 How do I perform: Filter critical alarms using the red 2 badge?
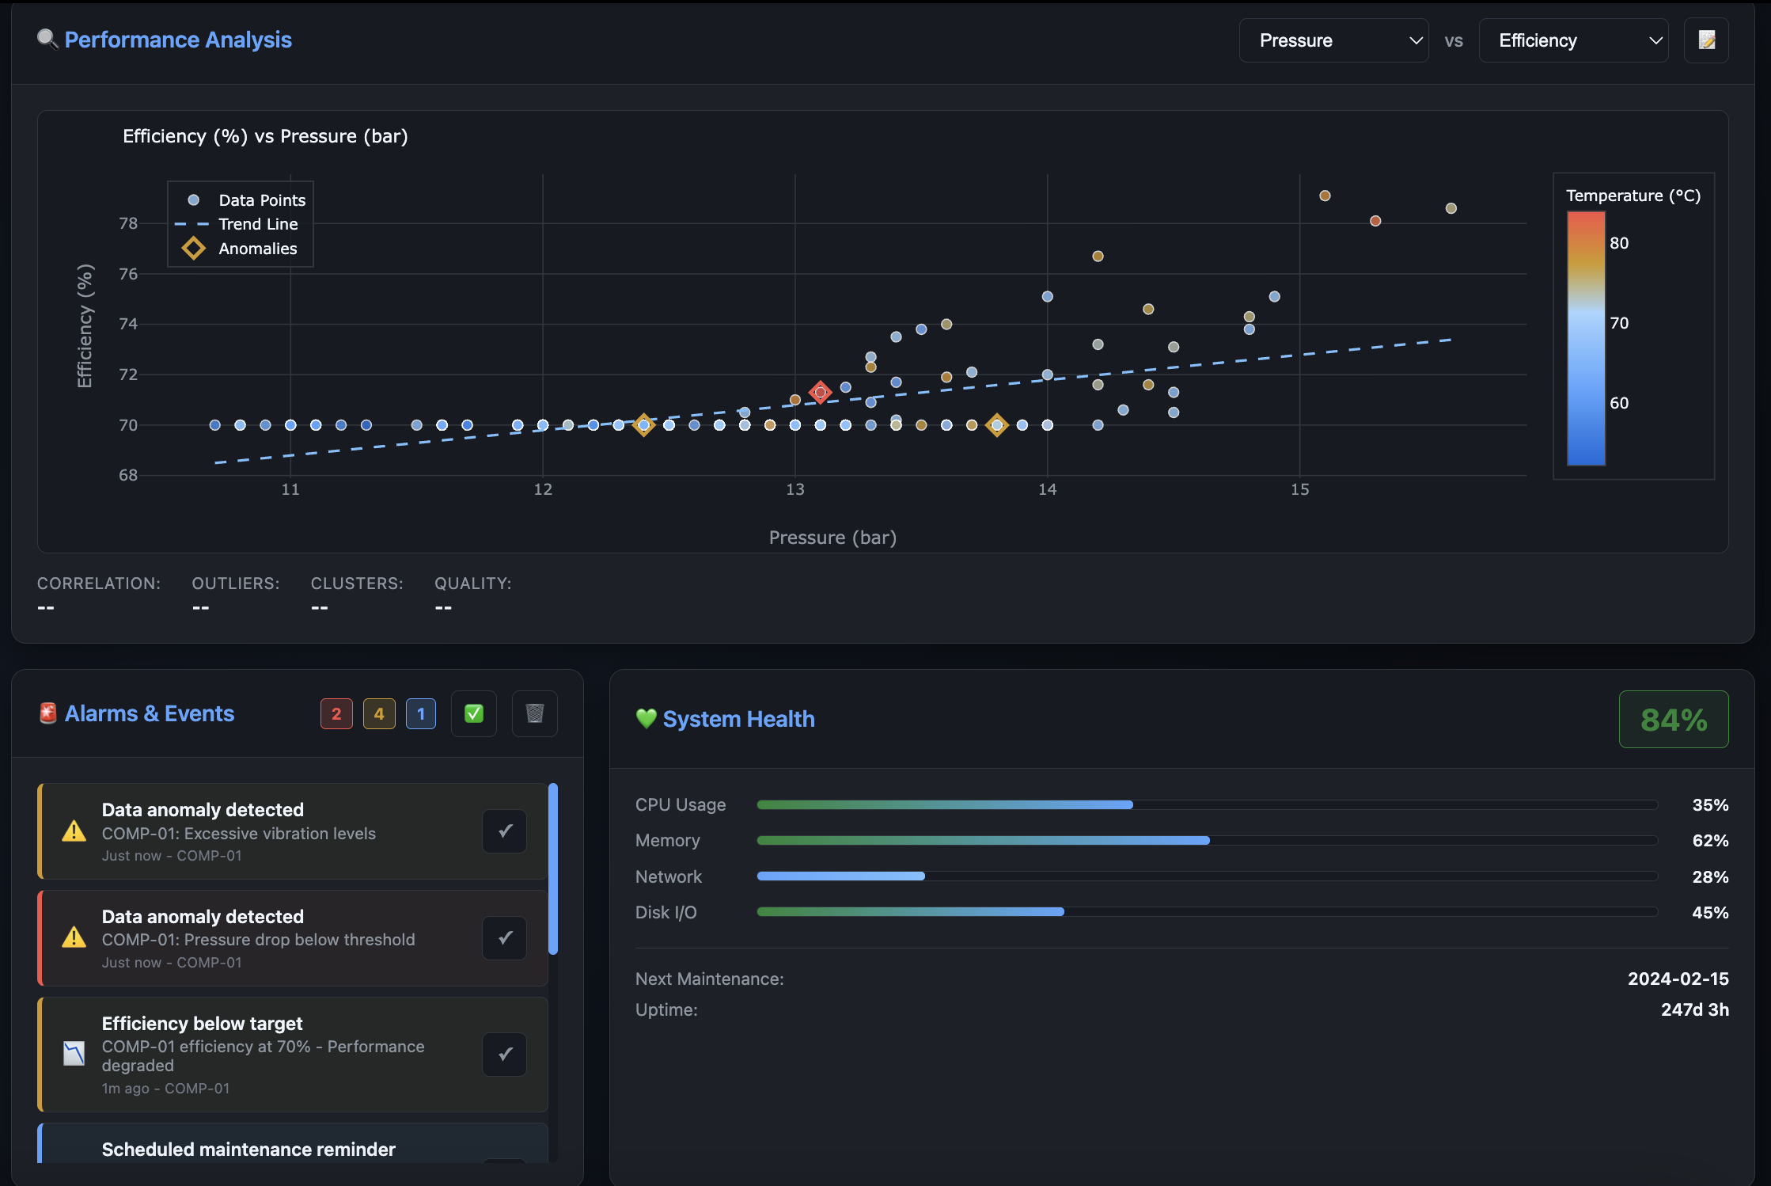coord(336,713)
